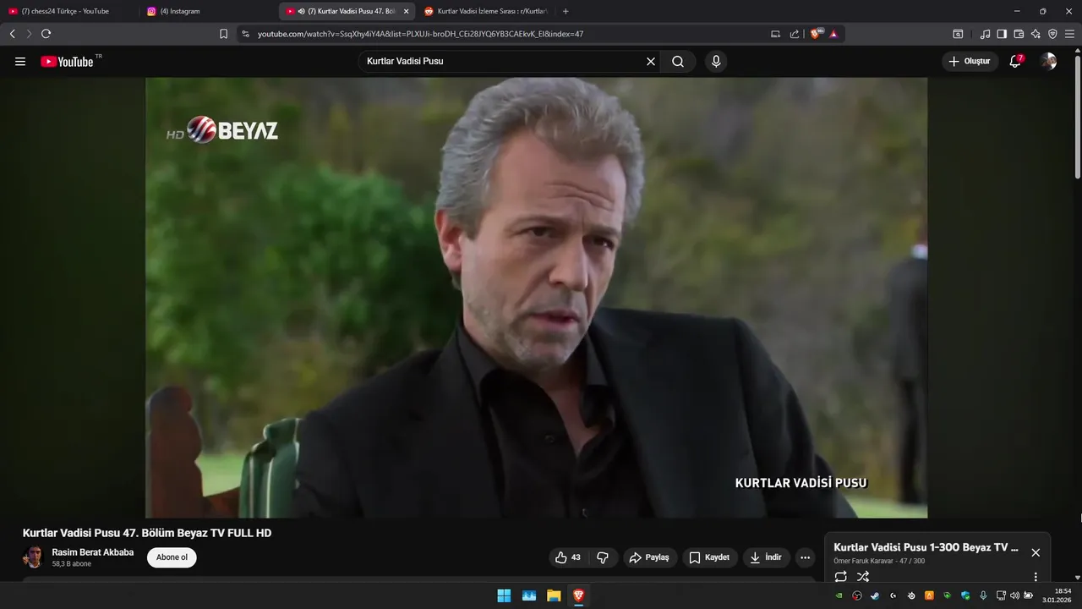Open a new browser tab
The height and width of the screenshot is (609, 1082).
[566, 11]
